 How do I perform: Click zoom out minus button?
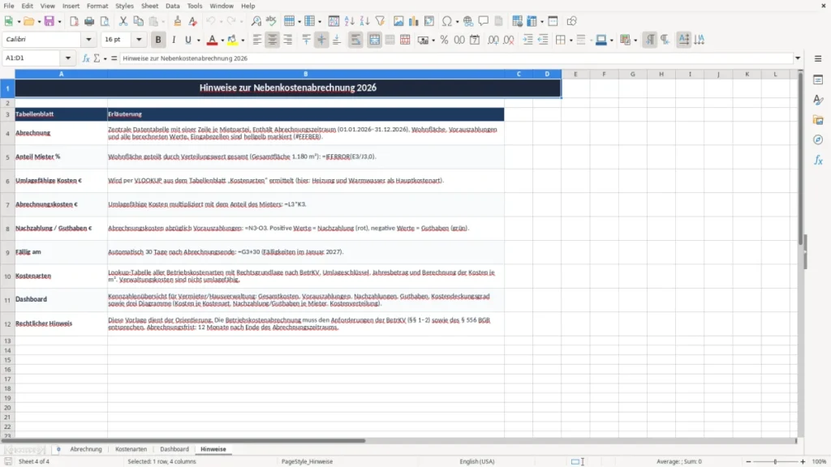click(748, 461)
